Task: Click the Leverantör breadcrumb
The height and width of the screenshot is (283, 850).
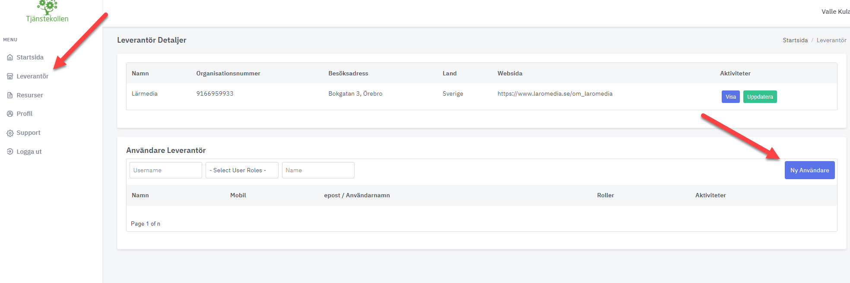Action: 831,40
